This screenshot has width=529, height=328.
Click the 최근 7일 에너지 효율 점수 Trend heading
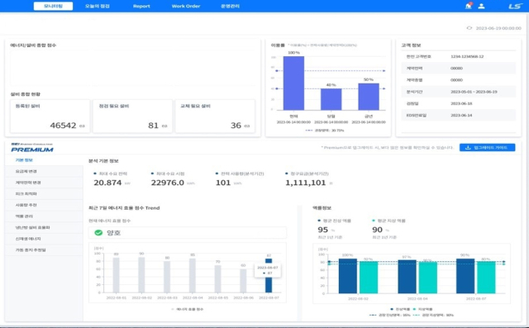[124, 208]
